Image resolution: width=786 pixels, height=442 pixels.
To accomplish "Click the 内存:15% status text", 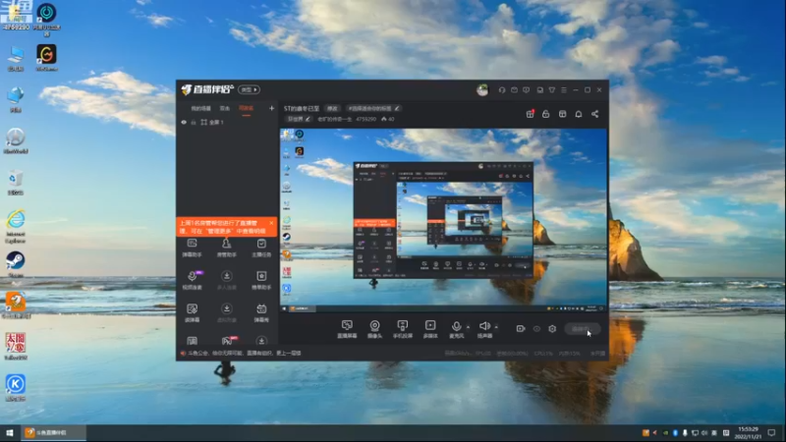I will (x=570, y=354).
